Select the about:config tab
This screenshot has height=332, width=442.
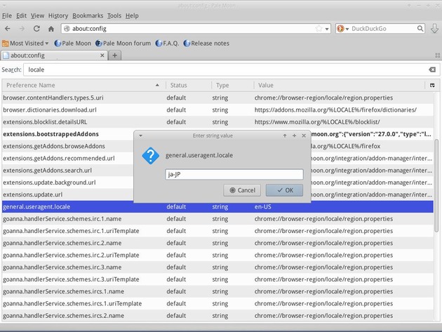(x=53, y=55)
